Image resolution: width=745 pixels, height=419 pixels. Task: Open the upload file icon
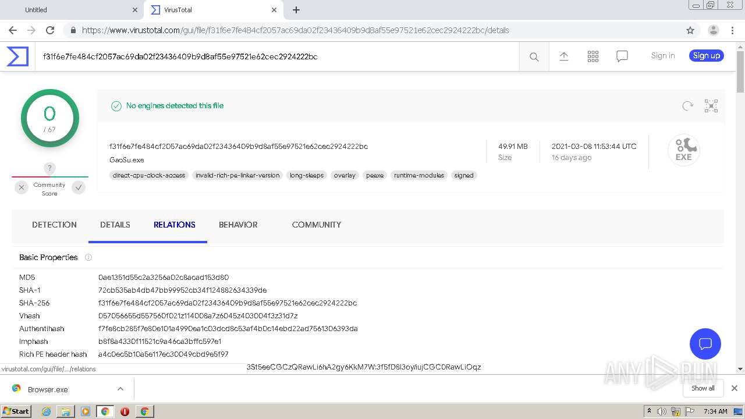pyautogui.click(x=563, y=56)
